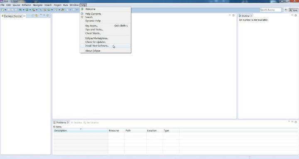This screenshot has width=299, height=159.
Task: Open the Run dropdown arrow
Action: coord(30,10)
